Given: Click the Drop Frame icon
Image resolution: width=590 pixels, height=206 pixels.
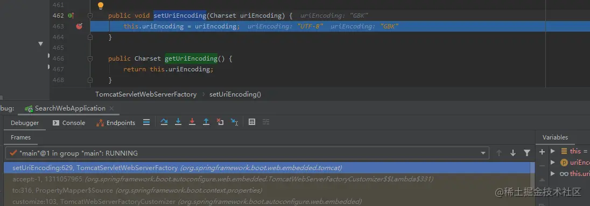Looking at the screenshot, I should [220, 122].
